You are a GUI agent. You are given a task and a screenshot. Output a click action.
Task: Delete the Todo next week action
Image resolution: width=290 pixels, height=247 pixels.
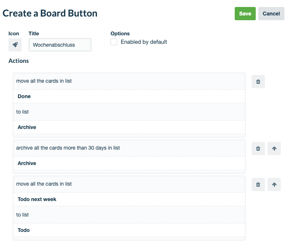click(x=258, y=185)
